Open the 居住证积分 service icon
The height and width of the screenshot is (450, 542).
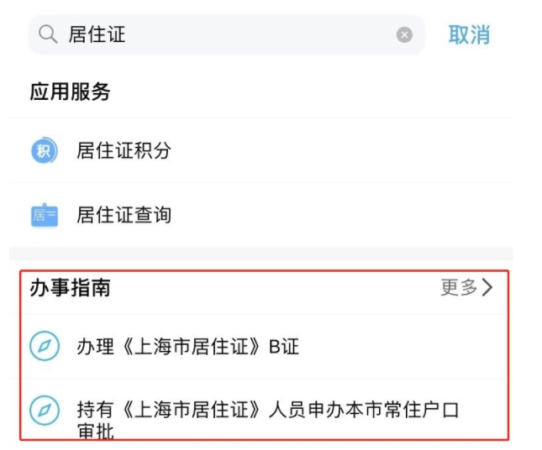pyautogui.click(x=45, y=150)
